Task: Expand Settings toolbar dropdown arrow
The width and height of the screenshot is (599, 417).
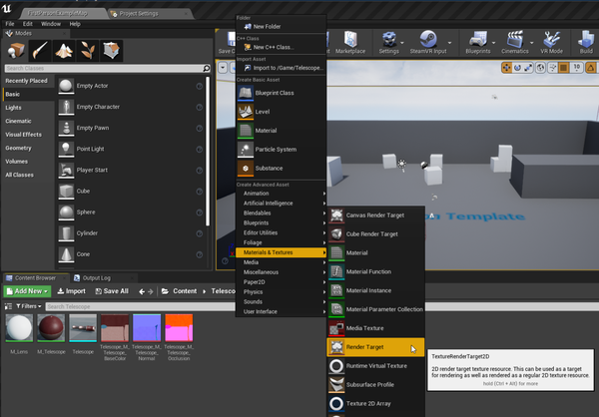Action: coord(402,42)
